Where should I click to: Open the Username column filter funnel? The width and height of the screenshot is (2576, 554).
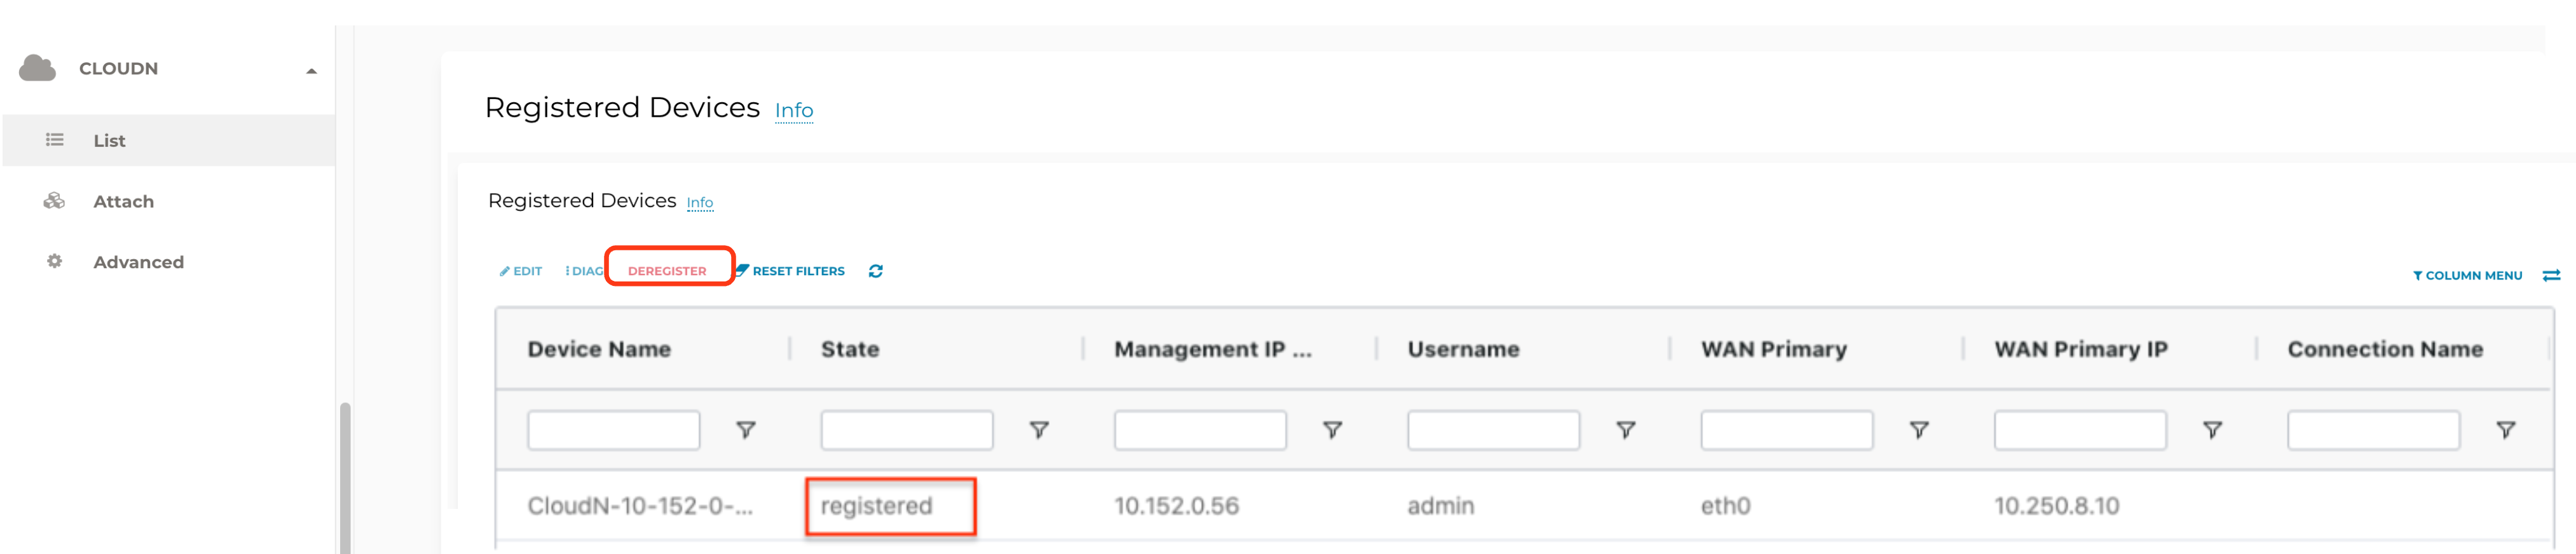[1626, 430]
